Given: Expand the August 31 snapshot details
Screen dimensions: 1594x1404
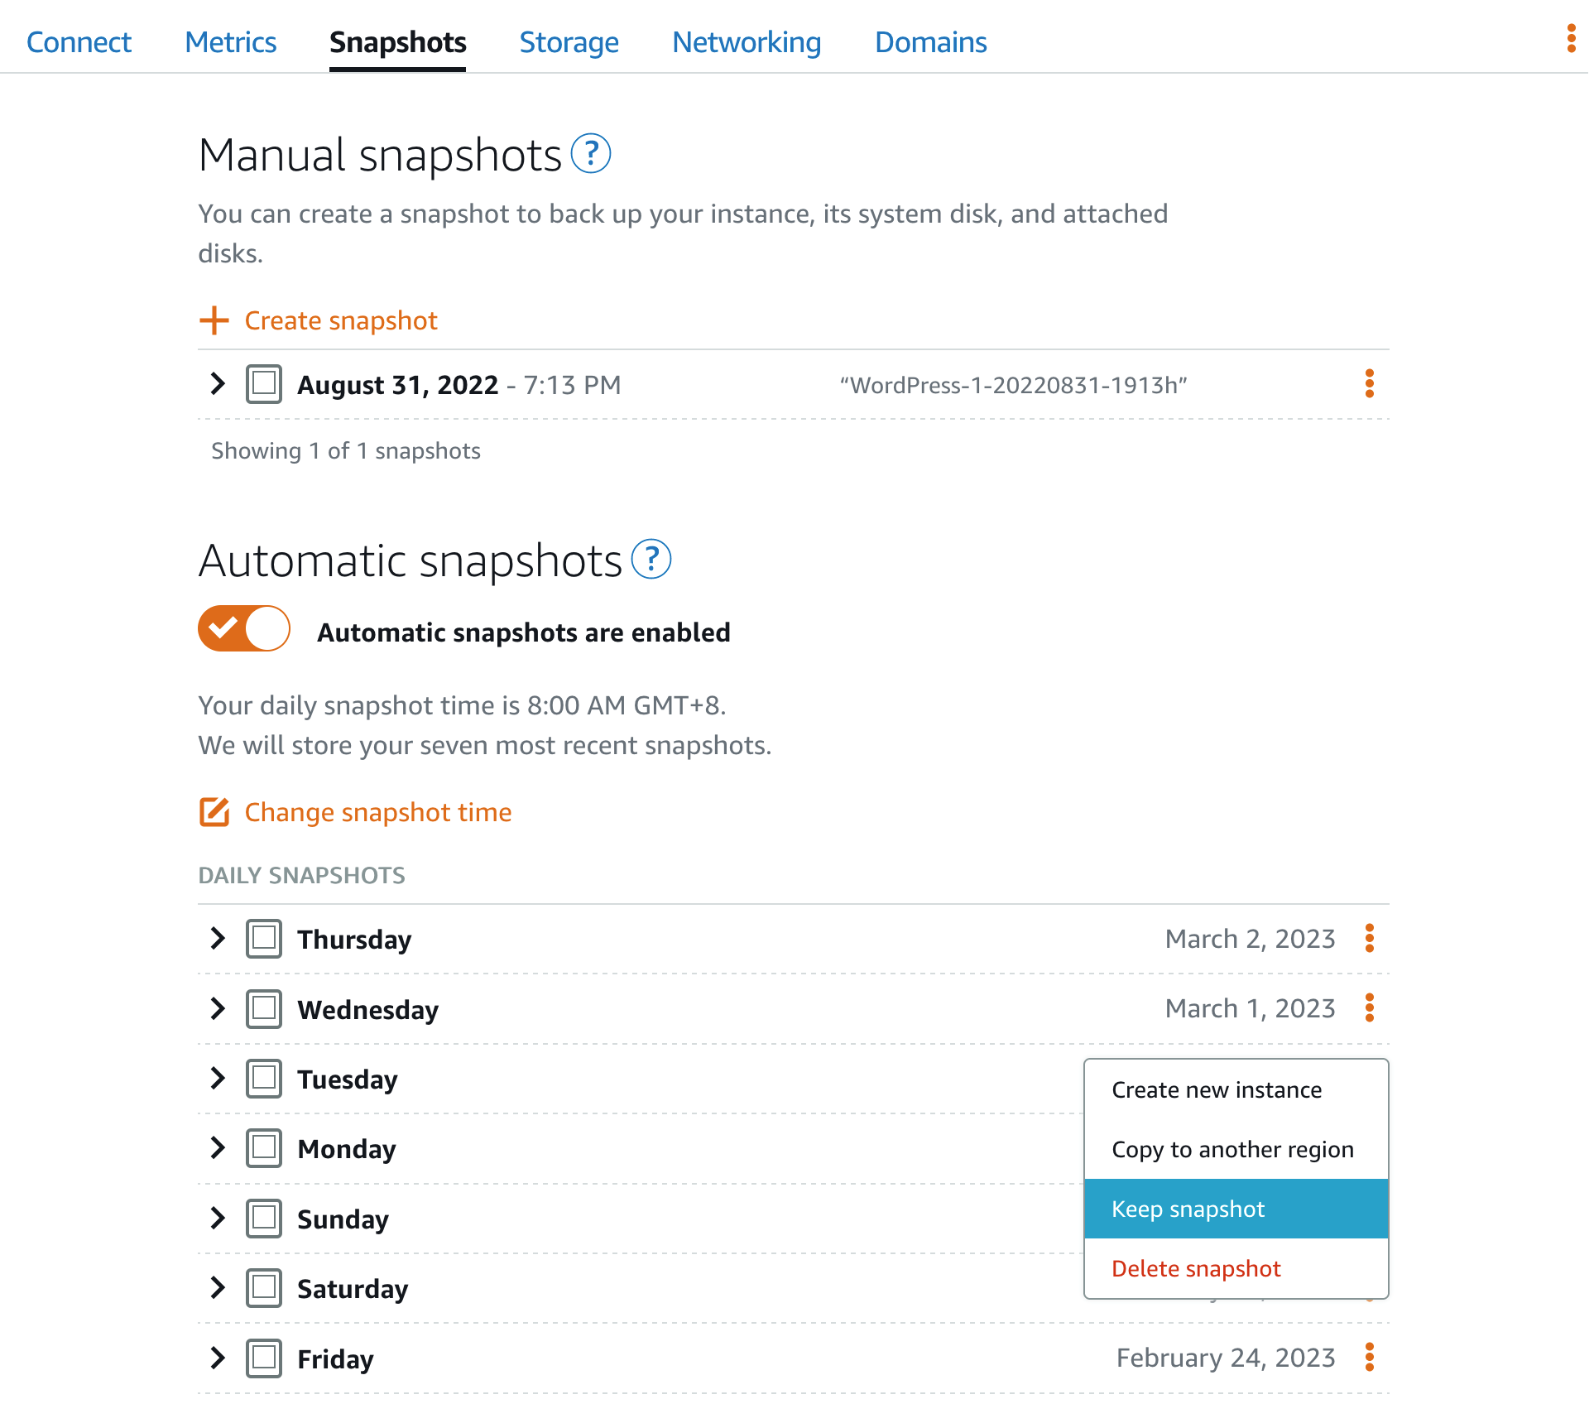Looking at the screenshot, I should click(217, 384).
